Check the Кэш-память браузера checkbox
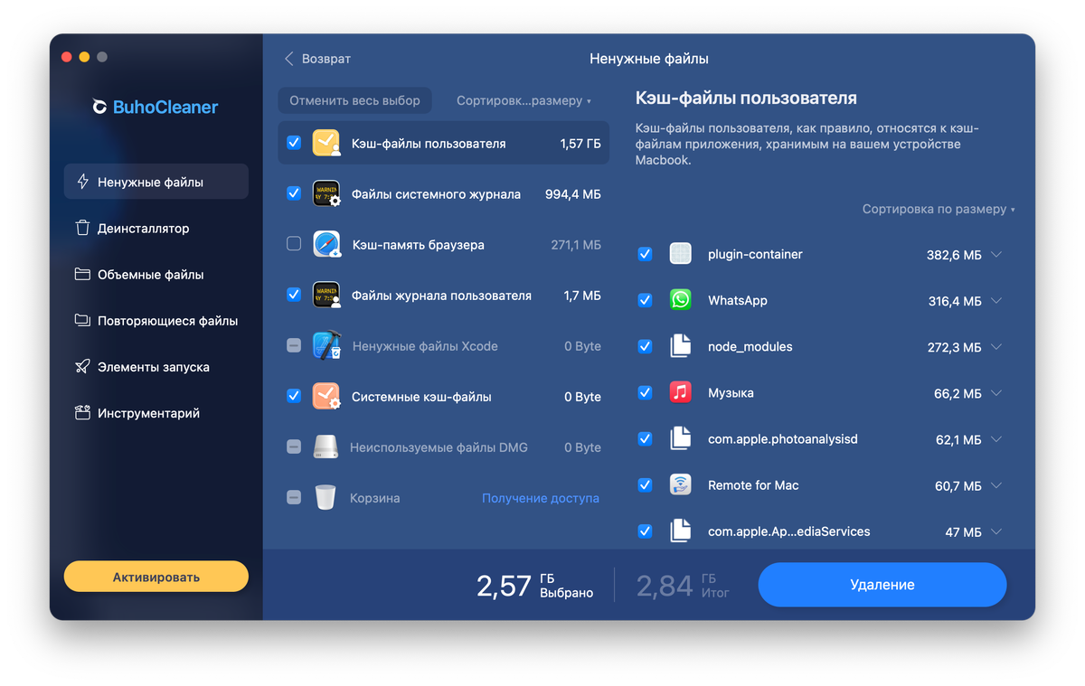 (294, 244)
